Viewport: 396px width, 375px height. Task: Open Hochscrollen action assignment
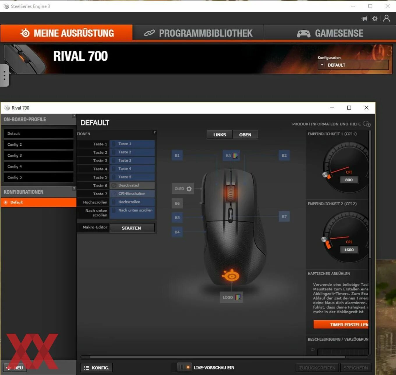[x=132, y=202]
